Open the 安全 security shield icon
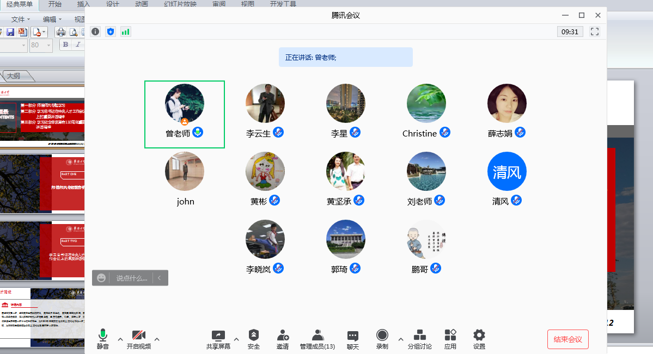This screenshot has width=653, height=354. pos(253,336)
